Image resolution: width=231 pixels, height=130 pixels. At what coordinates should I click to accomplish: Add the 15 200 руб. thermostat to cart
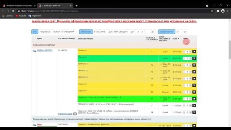(x=194, y=112)
